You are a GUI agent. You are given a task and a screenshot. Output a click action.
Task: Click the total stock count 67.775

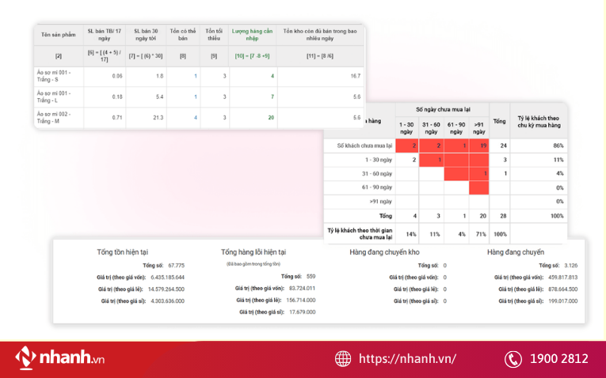pyautogui.click(x=176, y=266)
